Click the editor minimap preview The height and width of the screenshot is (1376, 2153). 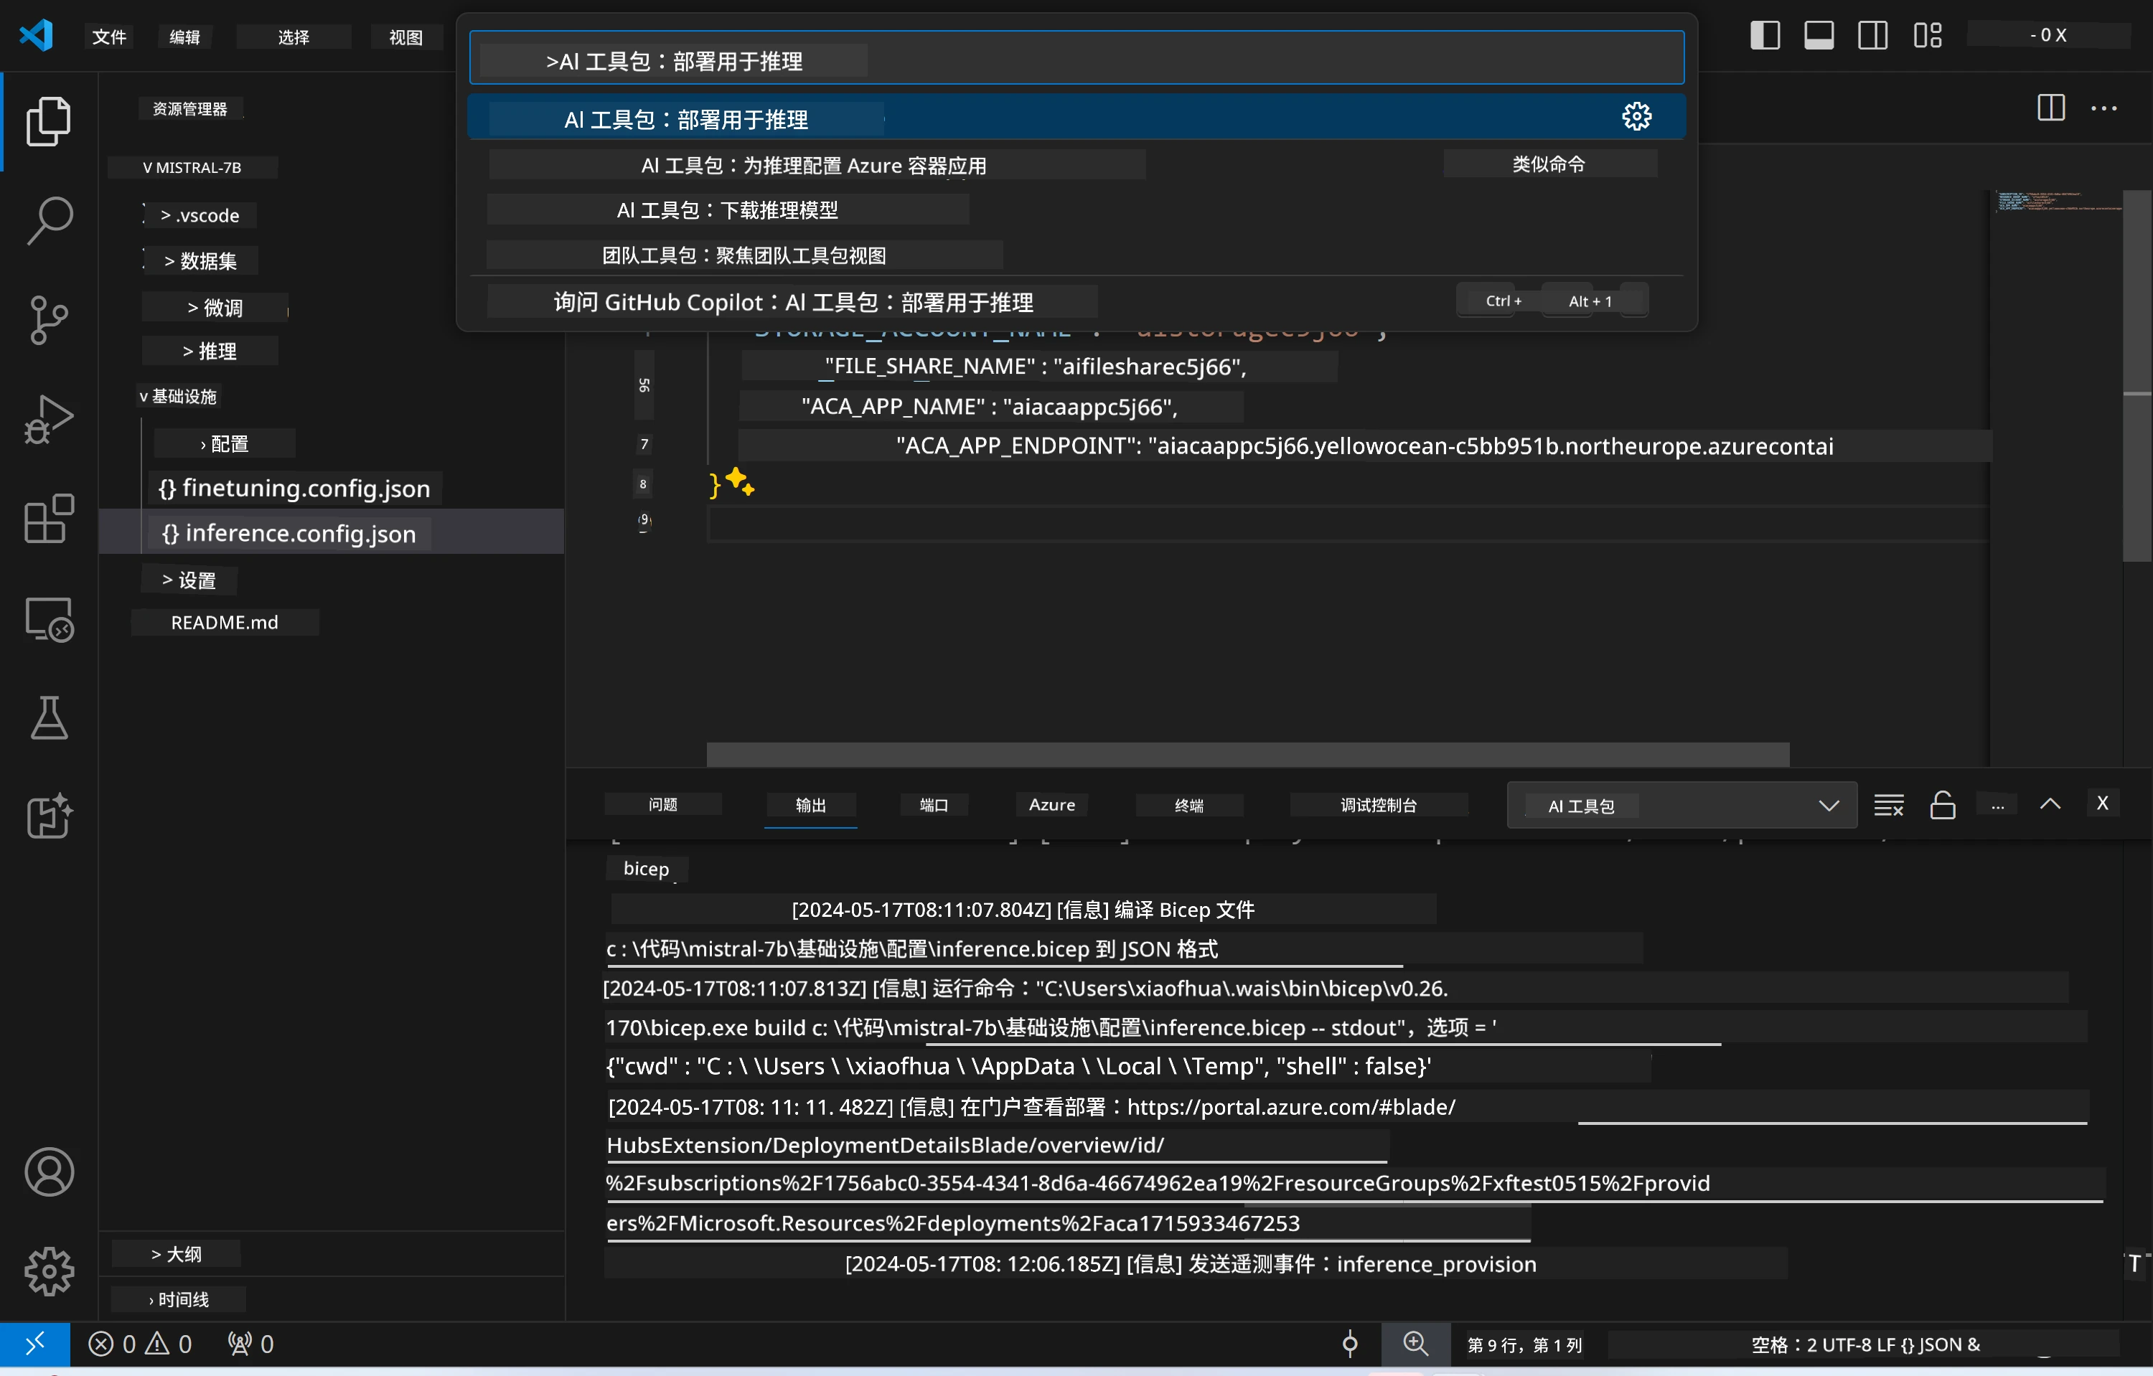tap(2056, 202)
